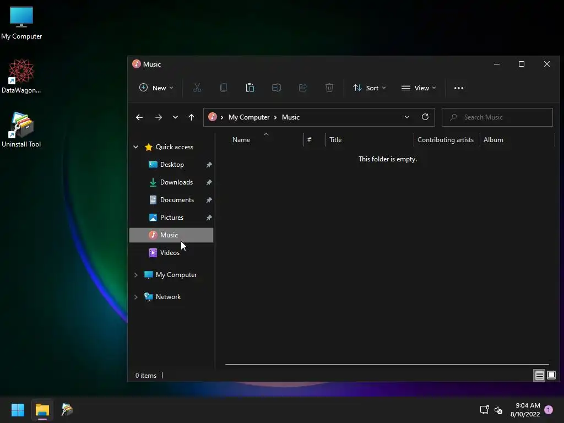Click the horizontal scrollbar in file list
564x423 pixels.
coord(387,365)
